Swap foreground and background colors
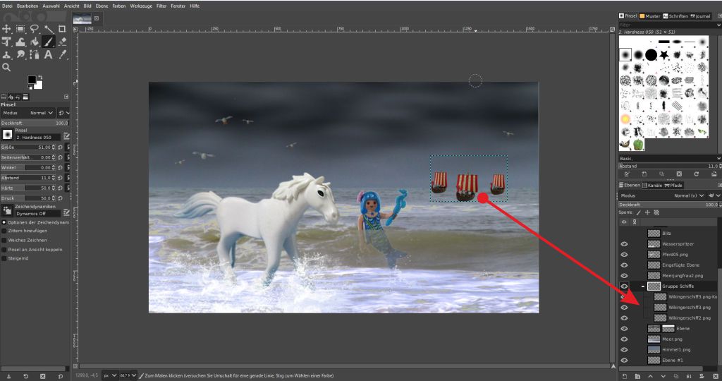Screen dimensions: 722x381 (x=40, y=78)
